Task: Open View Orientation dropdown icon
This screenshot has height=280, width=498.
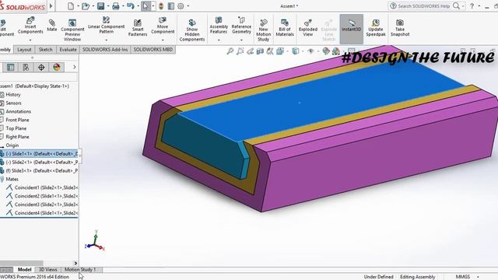Action: click(x=280, y=51)
